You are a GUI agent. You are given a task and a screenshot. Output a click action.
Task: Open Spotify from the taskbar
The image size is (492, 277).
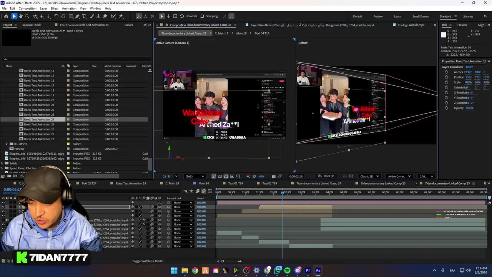(287, 270)
